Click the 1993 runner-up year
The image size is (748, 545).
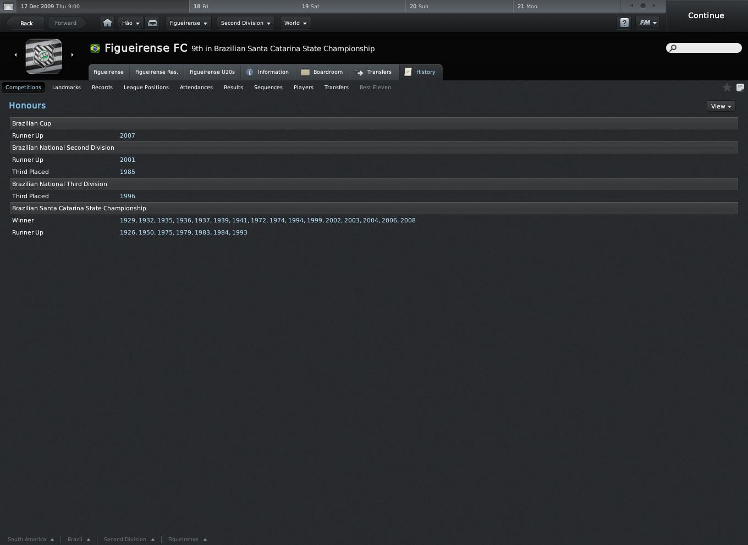pyautogui.click(x=240, y=232)
